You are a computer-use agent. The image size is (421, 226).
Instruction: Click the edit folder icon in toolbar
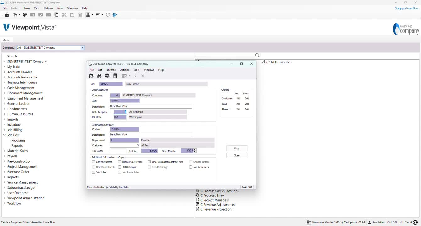click(41, 15)
